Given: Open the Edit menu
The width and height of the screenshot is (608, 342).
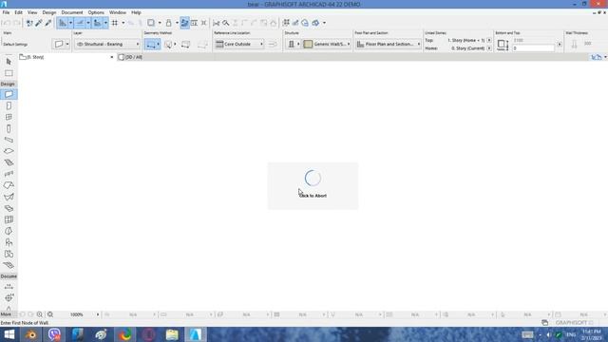Looking at the screenshot, I should (x=18, y=12).
